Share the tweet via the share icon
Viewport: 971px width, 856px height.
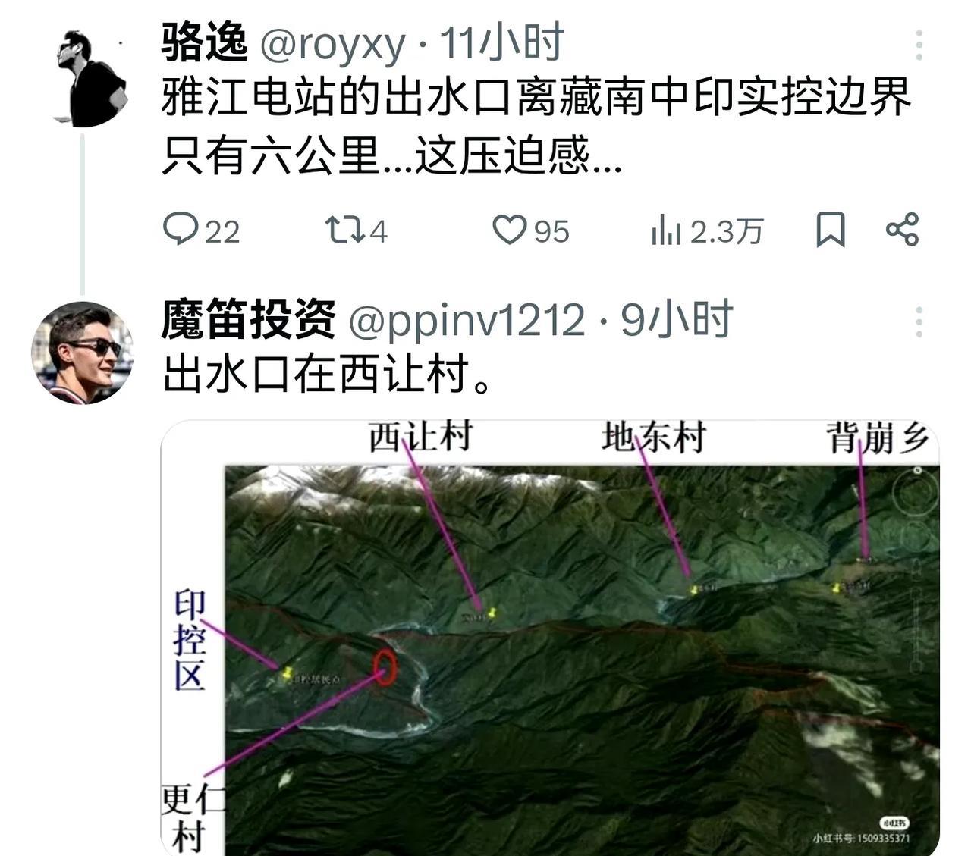coord(902,230)
